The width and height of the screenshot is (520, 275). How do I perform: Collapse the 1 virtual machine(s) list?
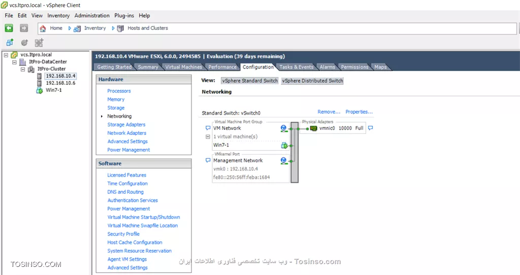pos(208,136)
